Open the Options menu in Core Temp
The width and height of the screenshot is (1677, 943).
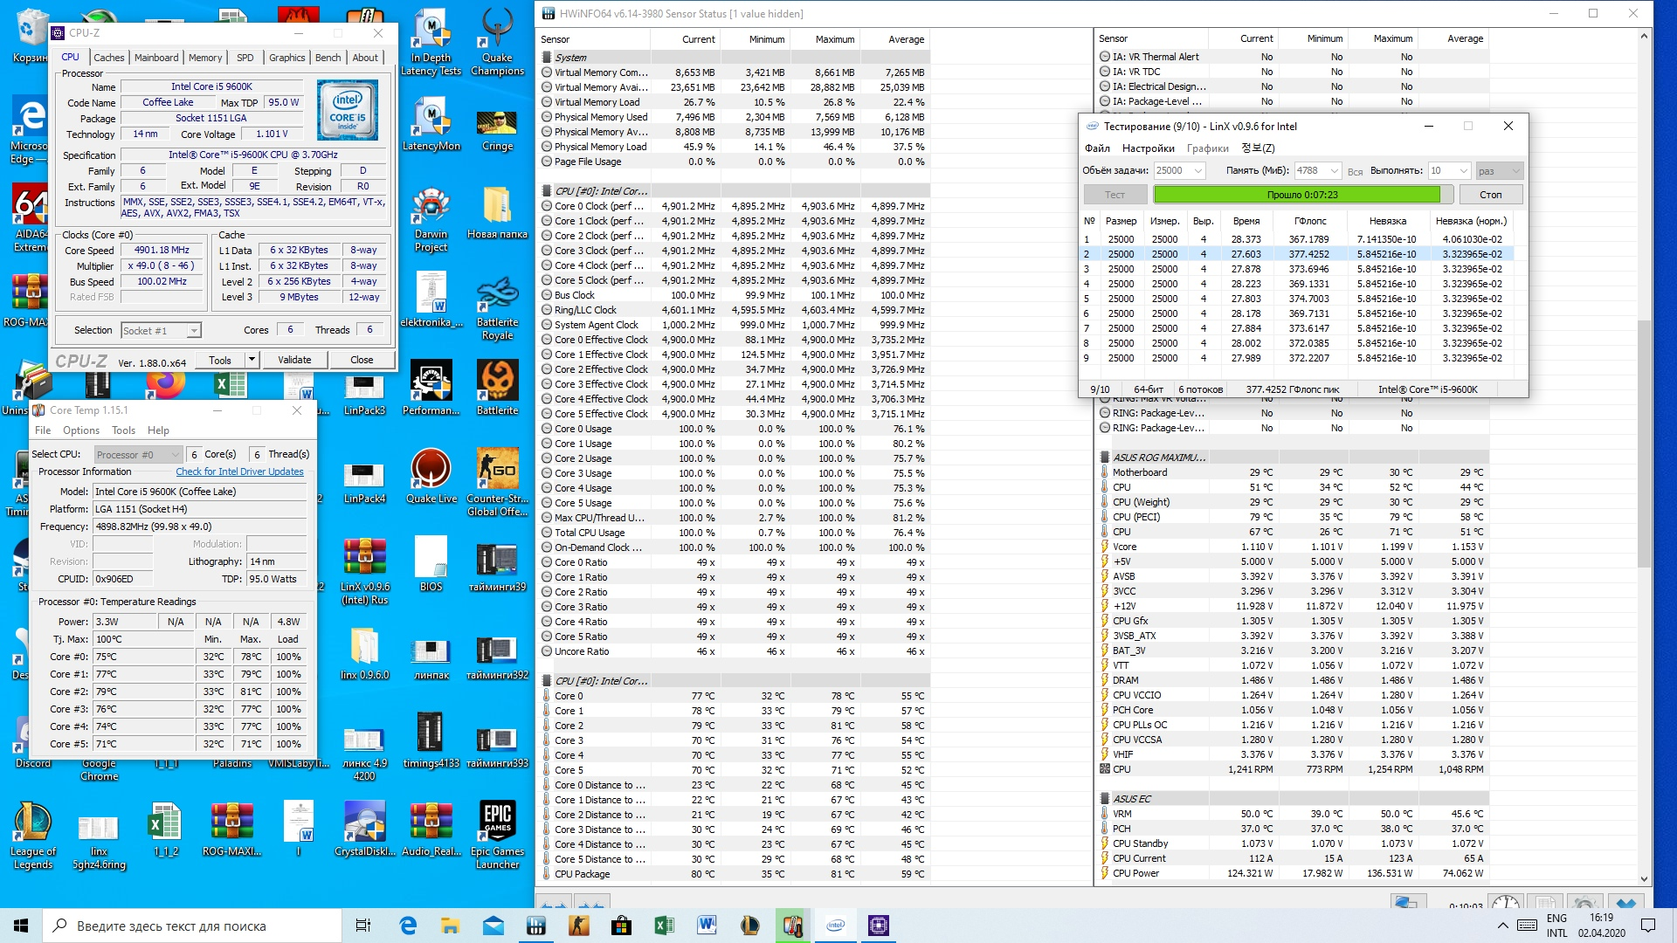coord(80,430)
